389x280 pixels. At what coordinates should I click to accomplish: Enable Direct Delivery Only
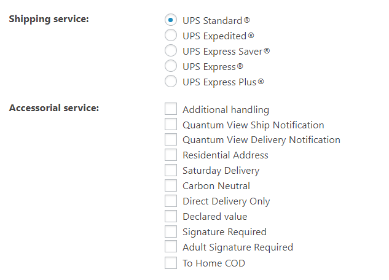[171, 201]
